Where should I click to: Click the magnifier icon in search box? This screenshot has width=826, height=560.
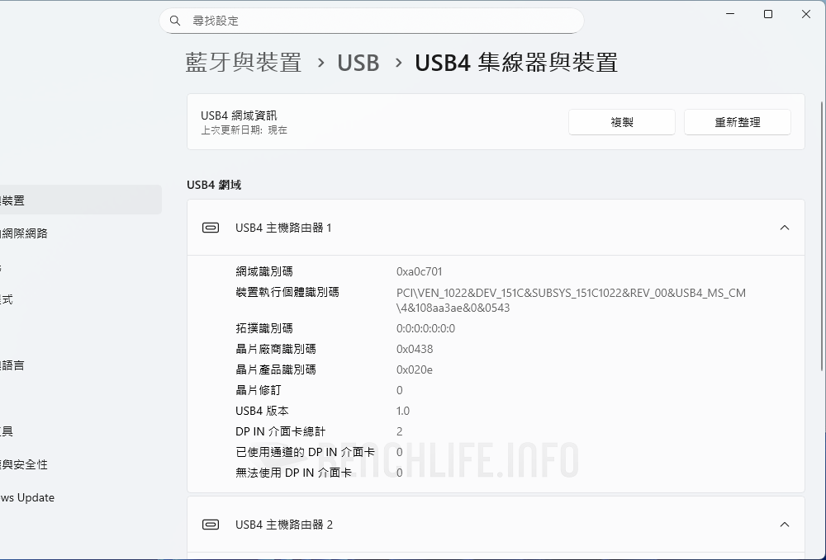click(x=175, y=21)
